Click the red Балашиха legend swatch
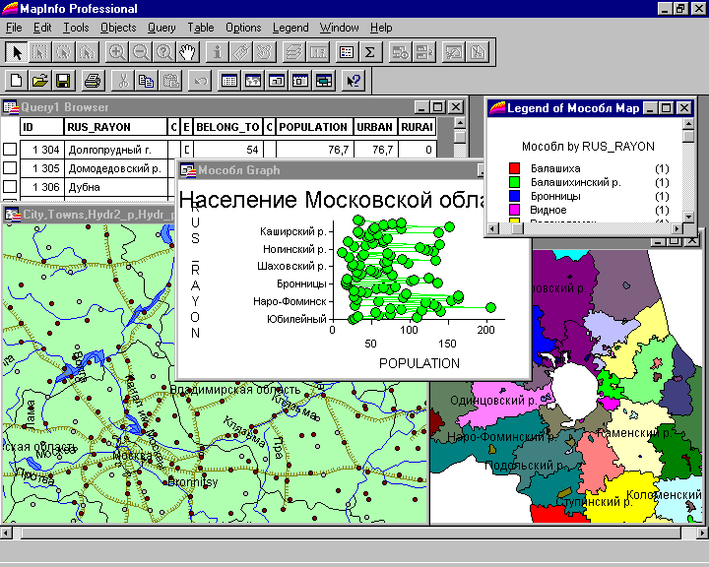This screenshot has height=567, width=709. [515, 168]
